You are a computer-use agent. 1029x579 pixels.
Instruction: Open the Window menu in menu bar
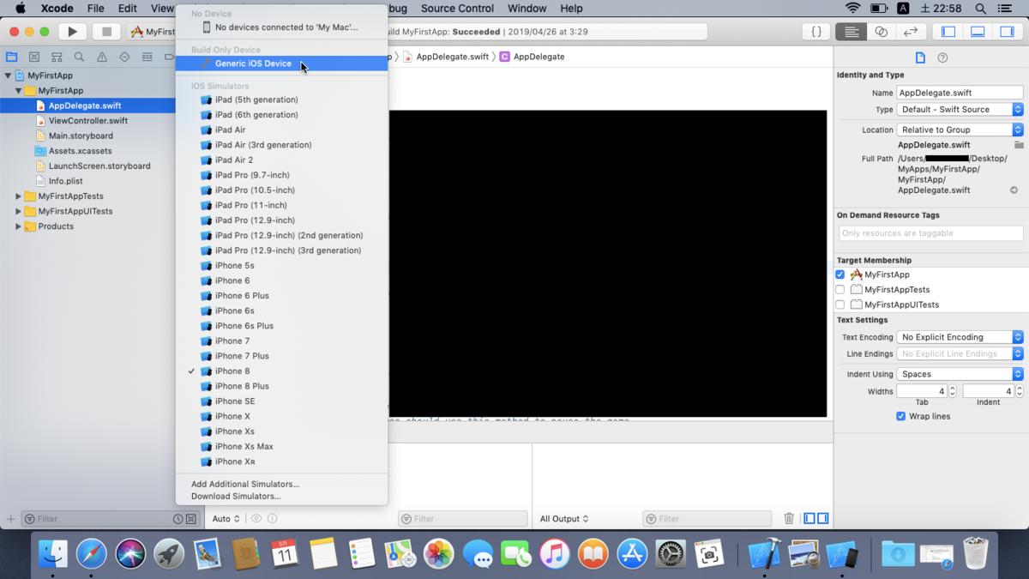point(527,9)
